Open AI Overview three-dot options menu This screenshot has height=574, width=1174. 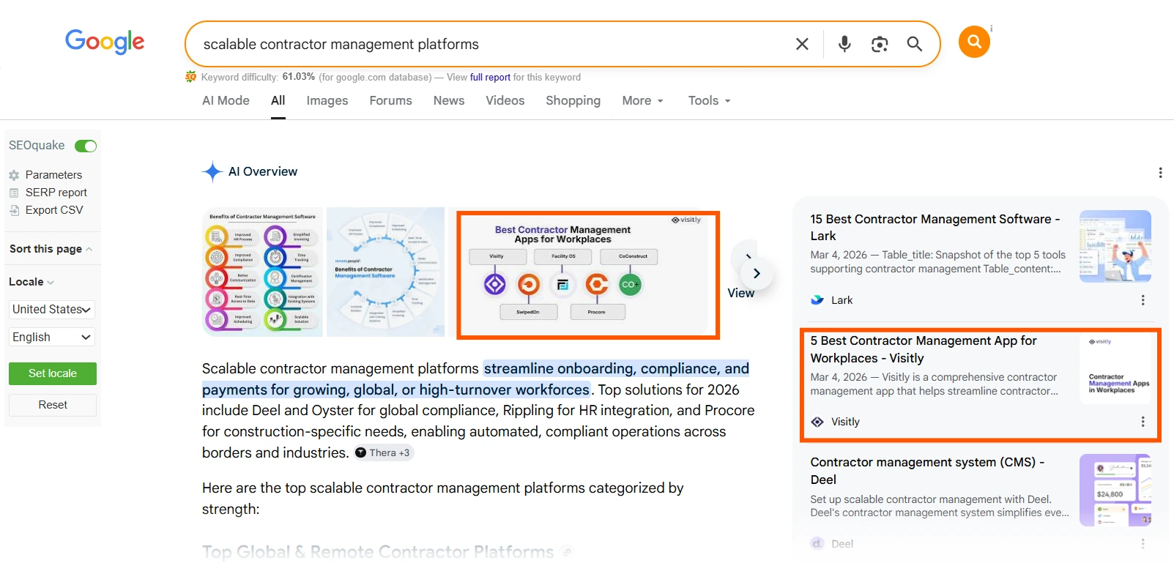click(1160, 173)
